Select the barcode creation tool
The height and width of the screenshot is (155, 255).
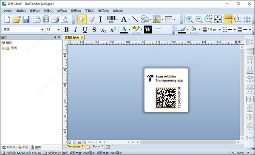[111, 19]
